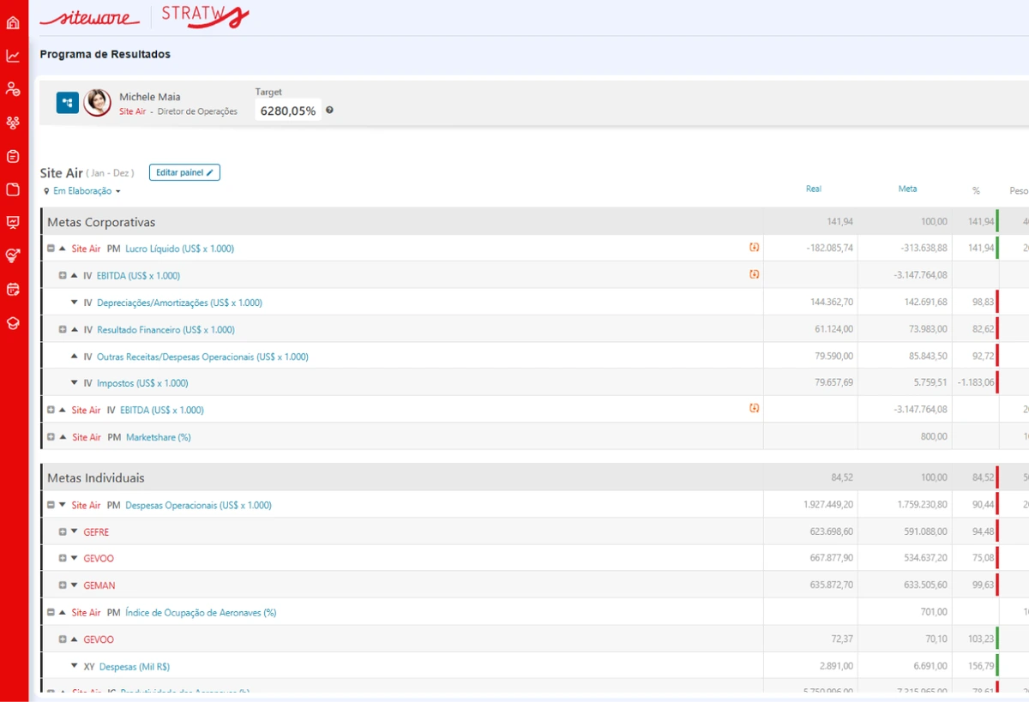Image resolution: width=1029 pixels, height=702 pixels.
Task: Click the single person icon in the sidebar
Action: click(13, 89)
